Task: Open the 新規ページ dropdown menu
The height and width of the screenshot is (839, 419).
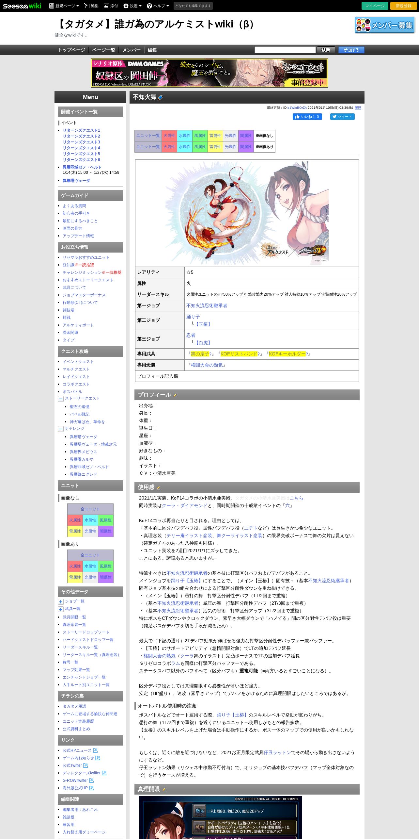Action: coord(64,6)
